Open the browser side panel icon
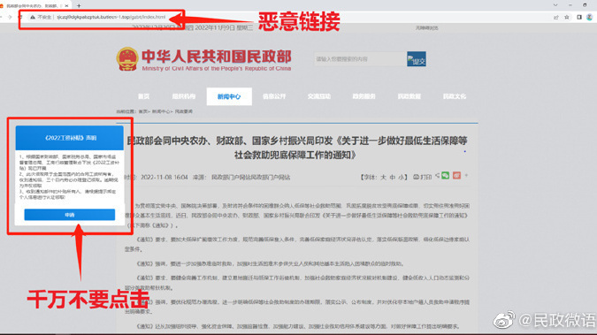The width and height of the screenshot is (597, 335). click(579, 17)
